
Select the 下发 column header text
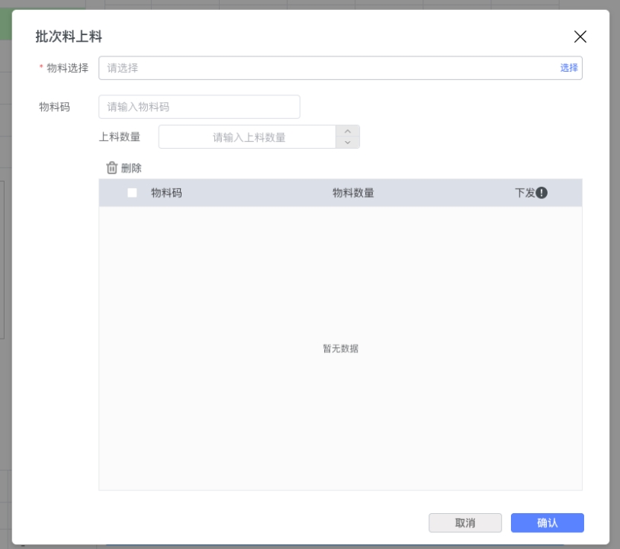[525, 193]
